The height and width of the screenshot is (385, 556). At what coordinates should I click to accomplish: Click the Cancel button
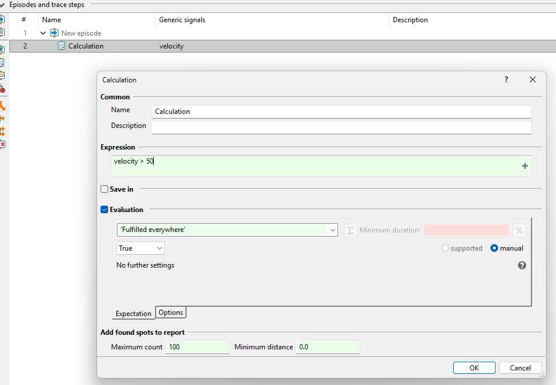tap(520, 367)
